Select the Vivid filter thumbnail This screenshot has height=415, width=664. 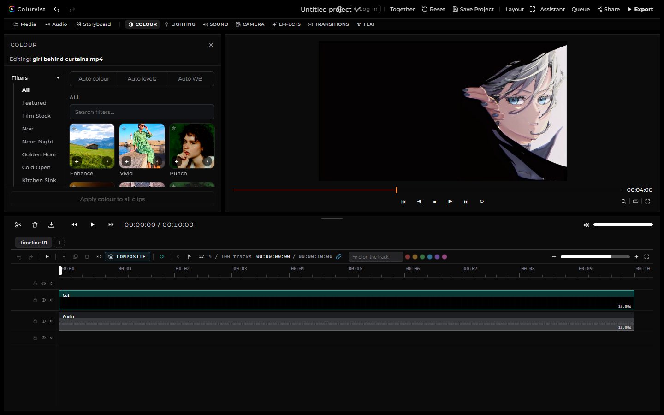[x=142, y=146]
